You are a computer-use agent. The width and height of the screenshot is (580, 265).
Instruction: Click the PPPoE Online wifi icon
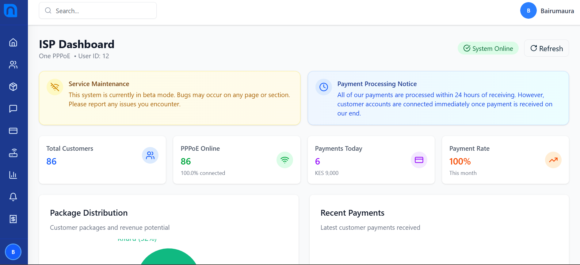click(x=285, y=160)
